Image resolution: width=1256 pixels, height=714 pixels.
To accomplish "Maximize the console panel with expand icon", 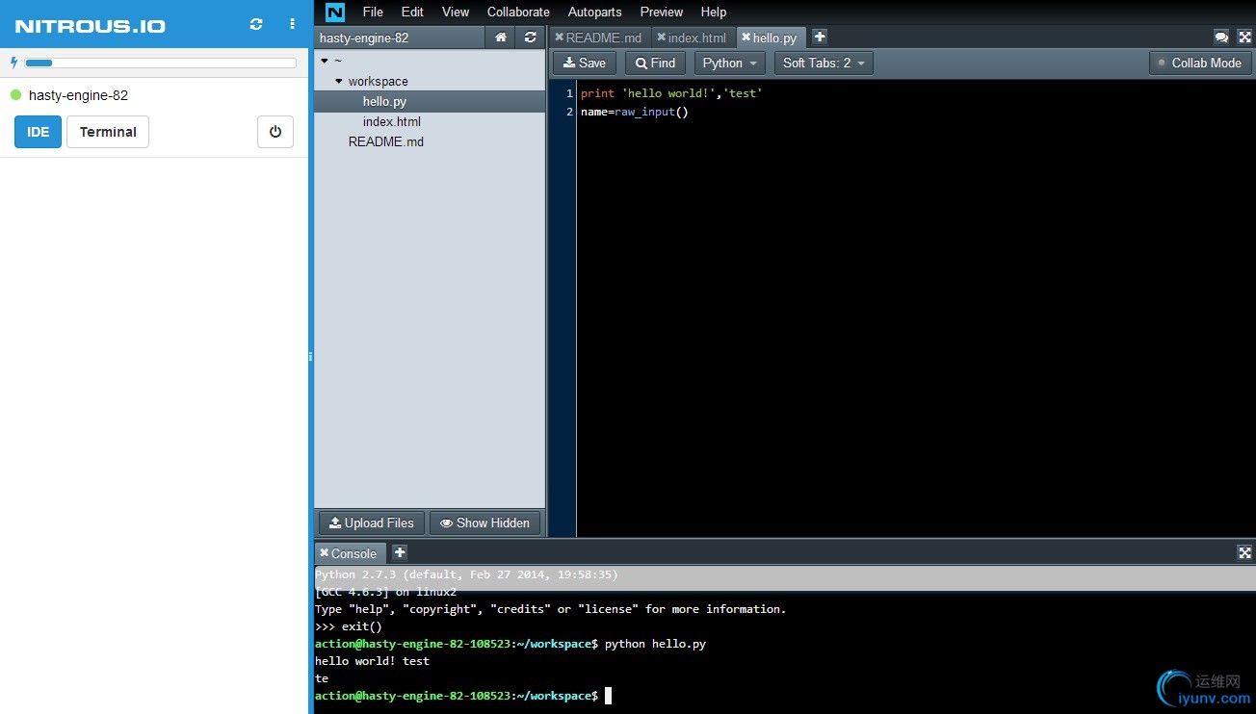I will pos(1244,552).
